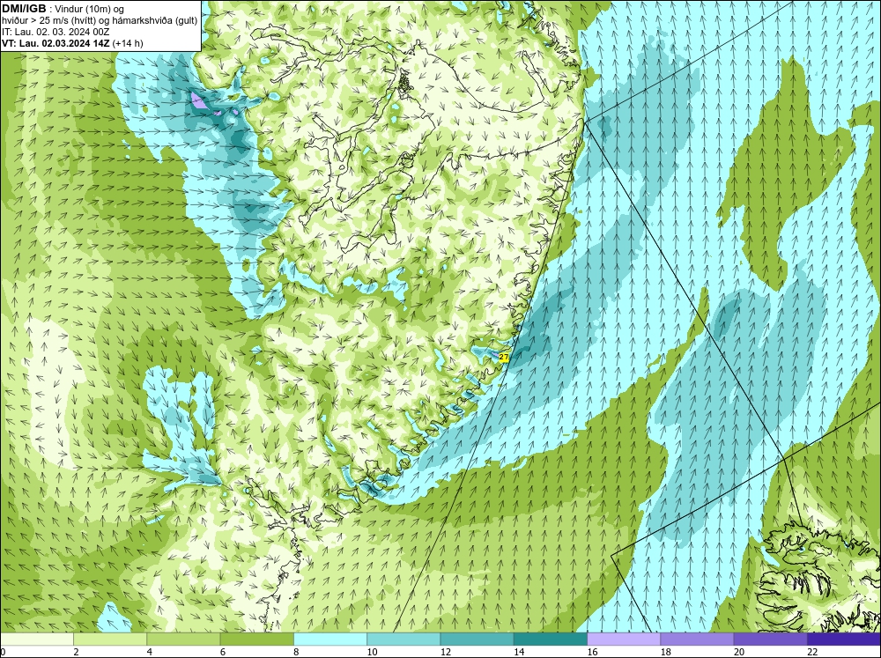Click the 14–16 m/s dark teal legend swatch
The height and width of the screenshot is (658, 881).
pyautogui.click(x=551, y=640)
